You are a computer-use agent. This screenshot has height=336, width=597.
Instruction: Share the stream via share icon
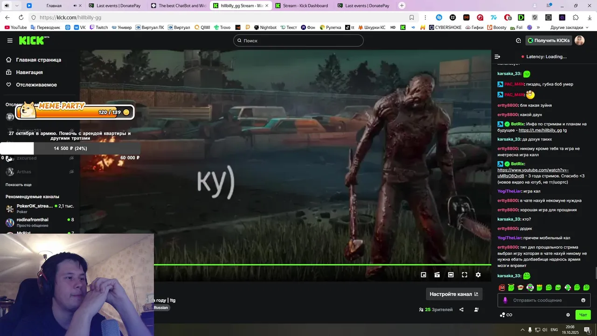(x=461, y=309)
